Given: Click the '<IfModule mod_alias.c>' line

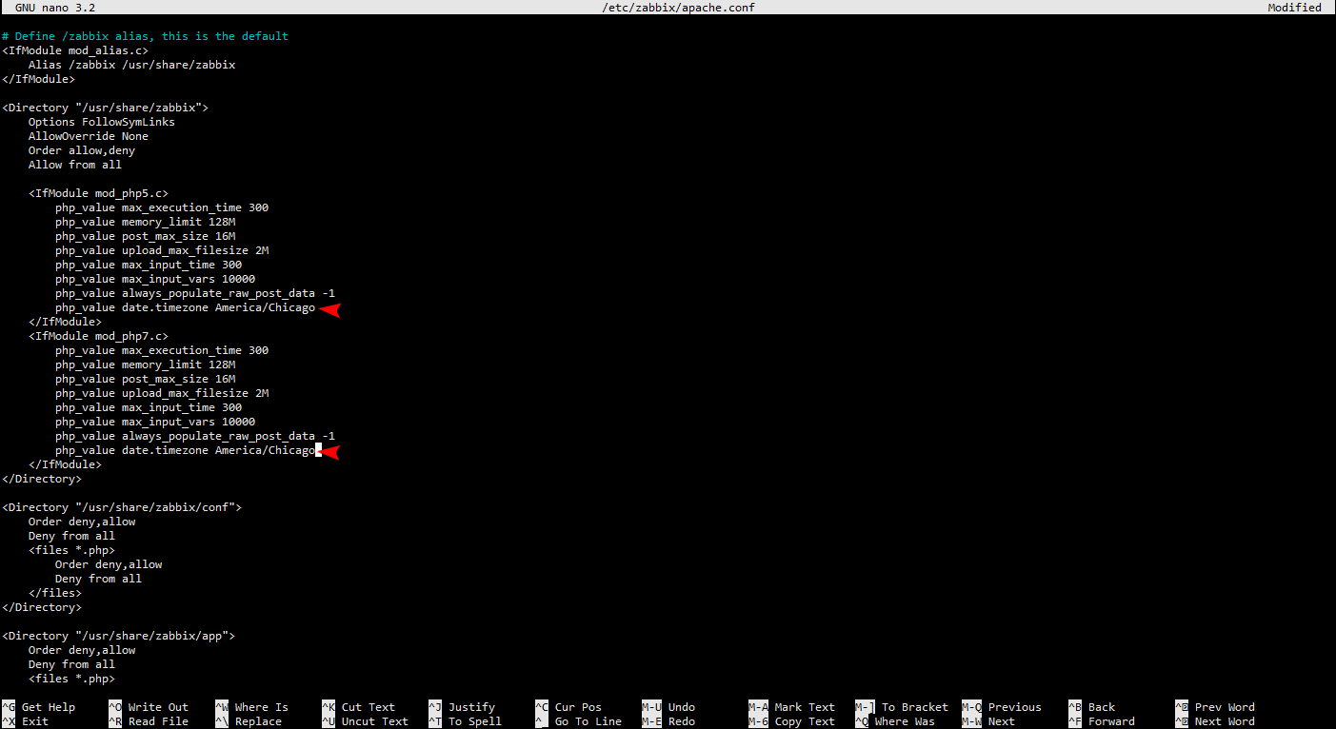Looking at the screenshot, I should pos(75,50).
